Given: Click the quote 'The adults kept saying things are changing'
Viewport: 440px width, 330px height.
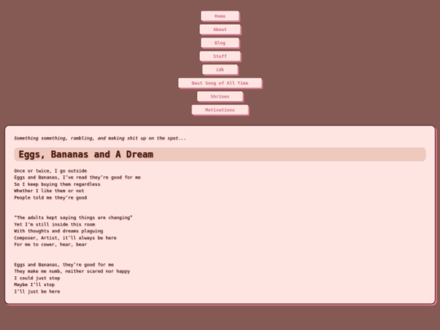Looking at the screenshot, I should pos(73,218).
